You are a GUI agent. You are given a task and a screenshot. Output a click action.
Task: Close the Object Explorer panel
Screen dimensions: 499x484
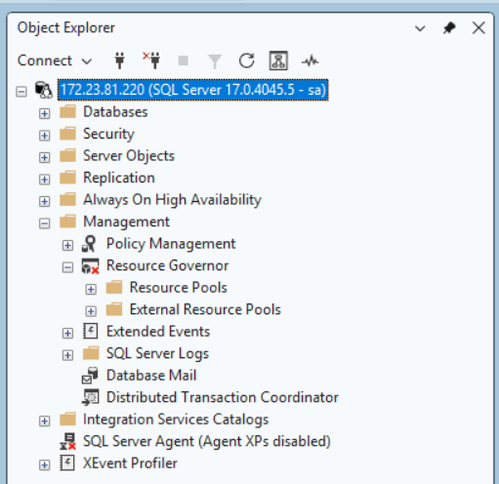[478, 28]
